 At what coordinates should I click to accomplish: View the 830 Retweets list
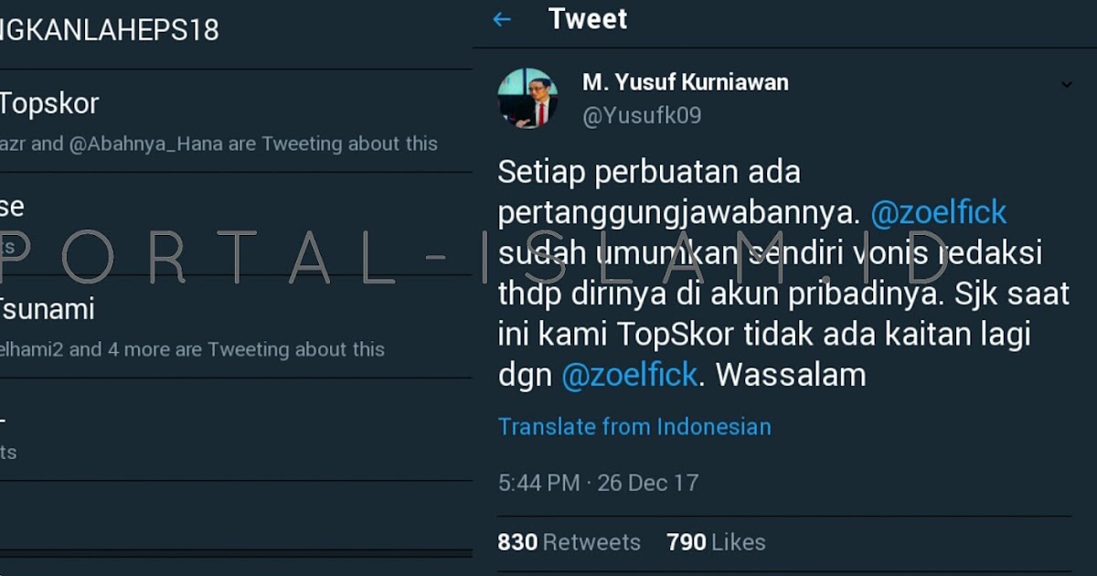(569, 542)
